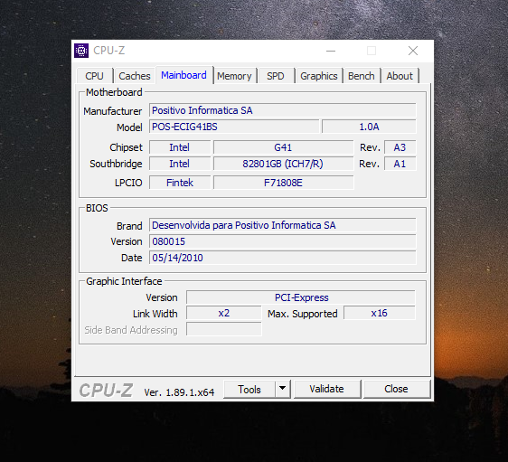Click the southbridge value 82801GB (ICH7/R)
508x462 pixels.
(x=283, y=164)
